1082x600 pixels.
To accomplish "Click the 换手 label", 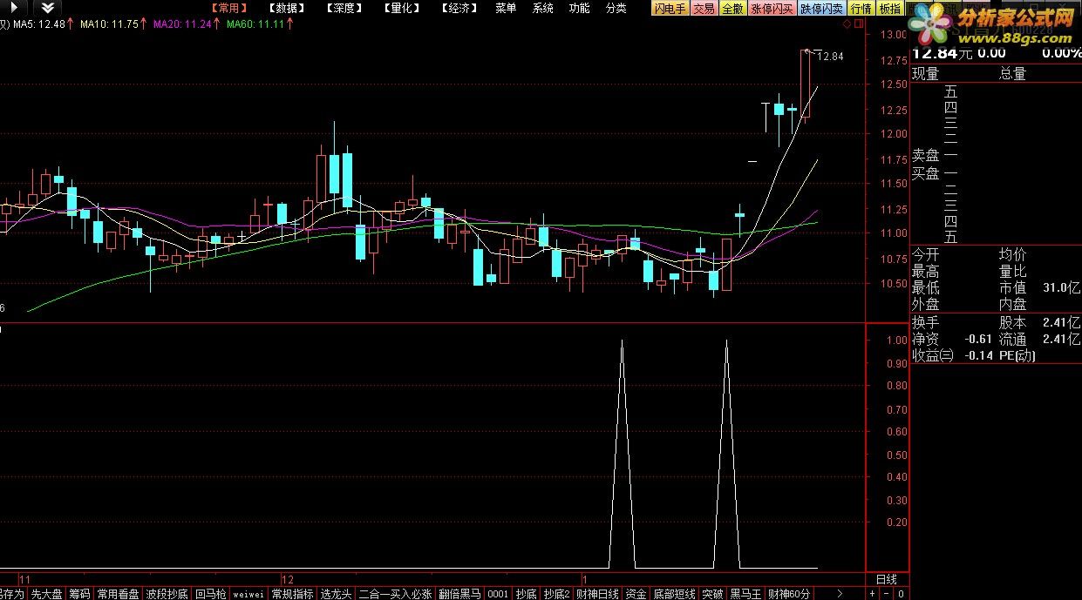I will tap(925, 322).
